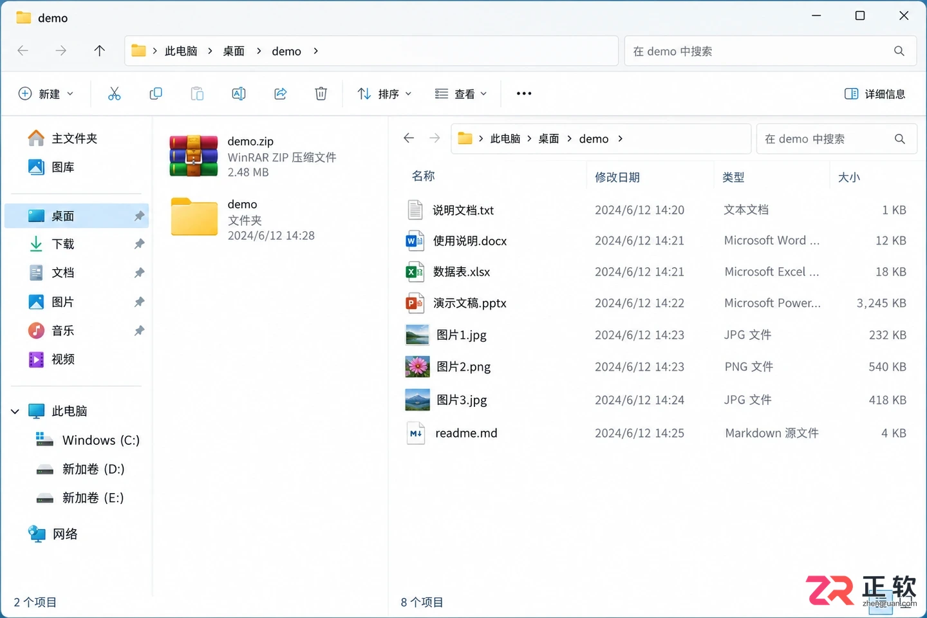Click the main window back arrow

tap(23, 51)
